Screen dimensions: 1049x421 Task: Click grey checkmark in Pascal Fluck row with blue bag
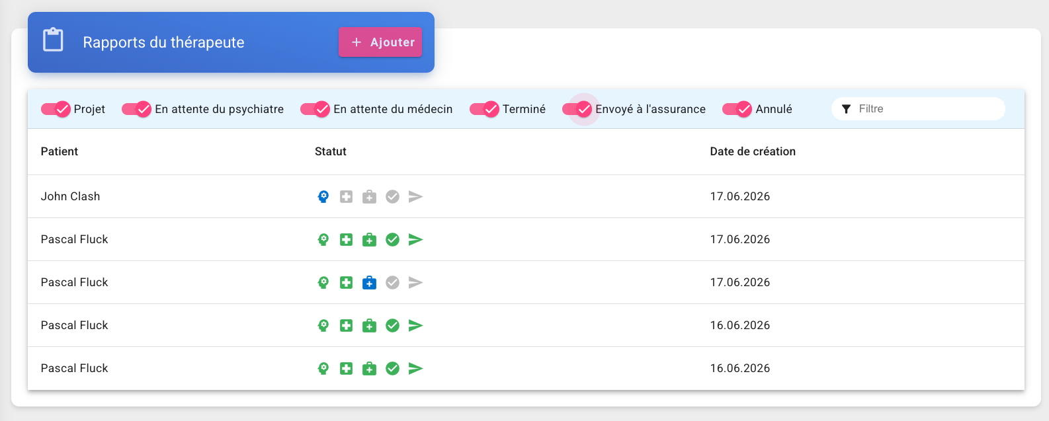pyautogui.click(x=392, y=282)
